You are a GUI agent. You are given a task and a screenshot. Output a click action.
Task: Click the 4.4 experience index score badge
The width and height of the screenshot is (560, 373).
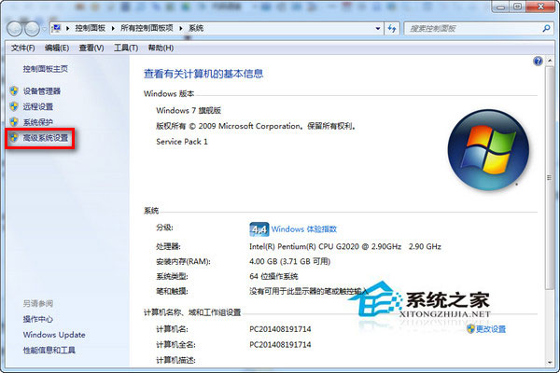click(x=259, y=229)
